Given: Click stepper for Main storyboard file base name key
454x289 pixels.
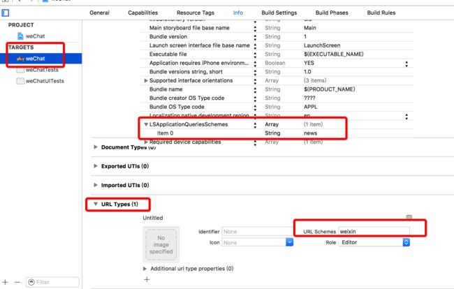Looking at the screenshot, I should point(255,29).
